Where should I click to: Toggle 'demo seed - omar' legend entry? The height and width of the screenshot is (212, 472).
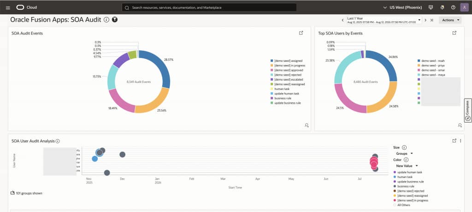pyautogui.click(x=431, y=70)
